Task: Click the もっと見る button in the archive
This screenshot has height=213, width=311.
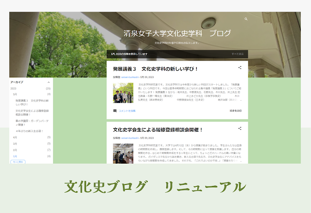Action: [18, 162]
